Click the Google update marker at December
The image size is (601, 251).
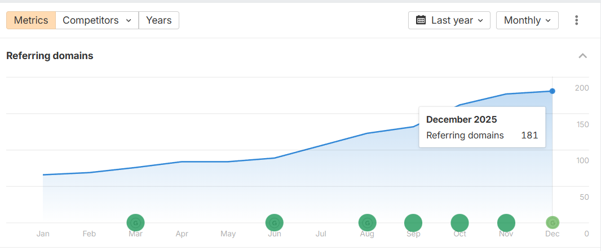click(553, 222)
